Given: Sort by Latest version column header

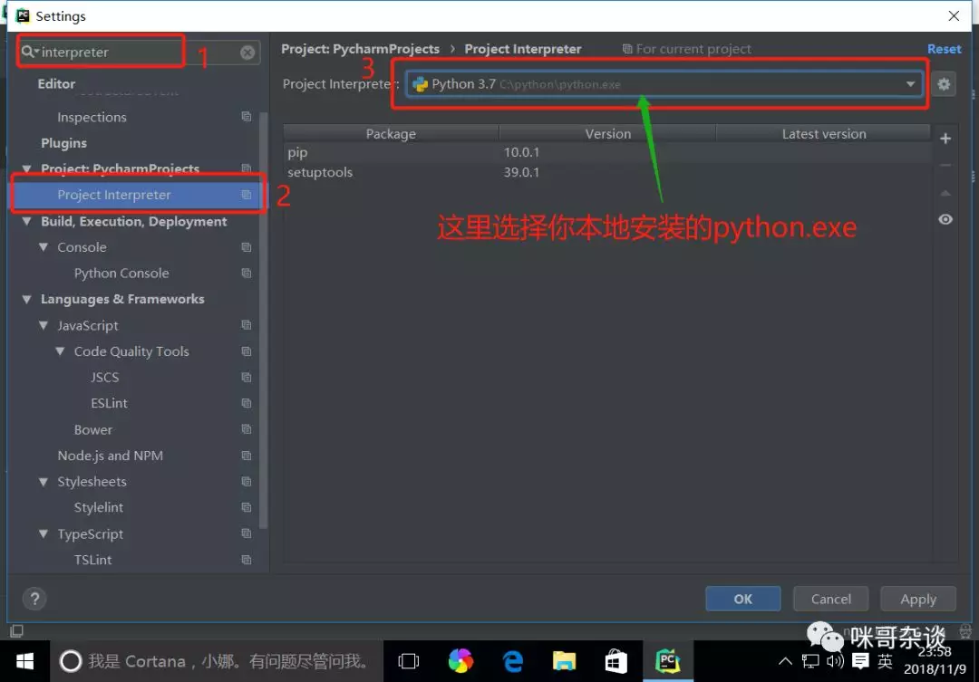Looking at the screenshot, I should click(823, 133).
